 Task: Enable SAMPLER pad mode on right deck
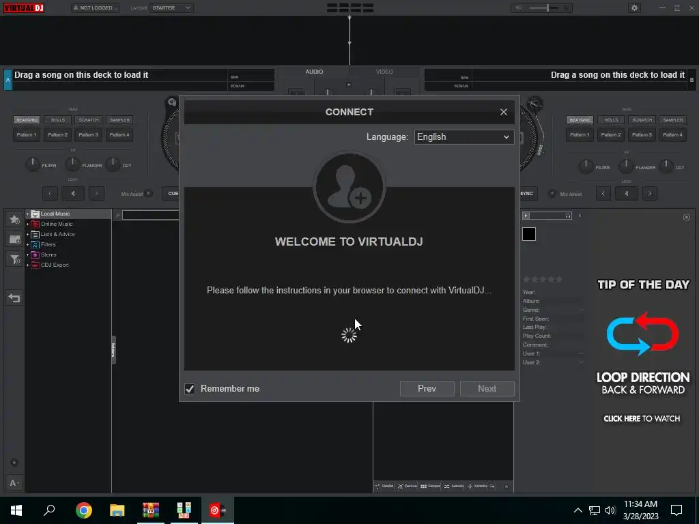click(x=672, y=120)
